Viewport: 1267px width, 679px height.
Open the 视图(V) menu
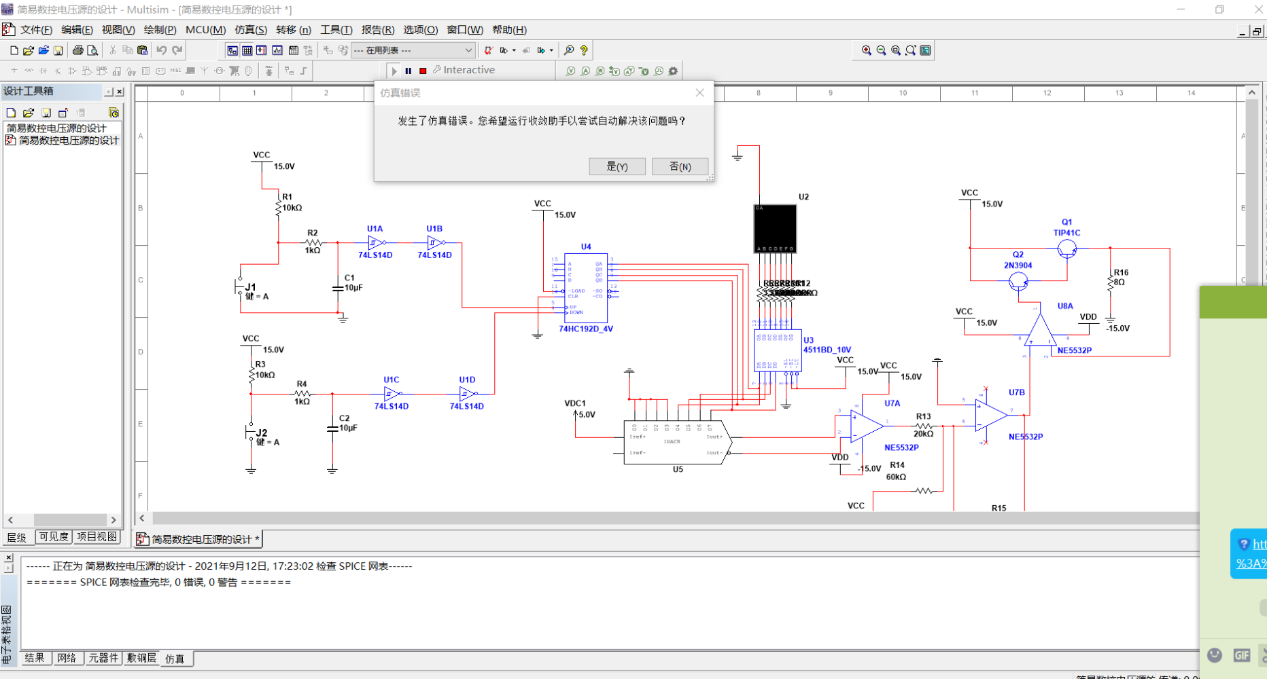pyautogui.click(x=118, y=30)
